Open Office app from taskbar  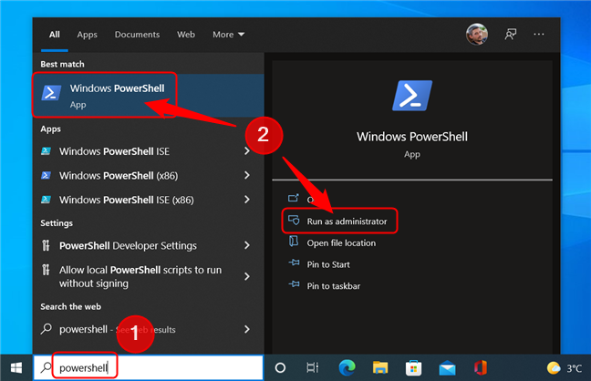coord(481,368)
